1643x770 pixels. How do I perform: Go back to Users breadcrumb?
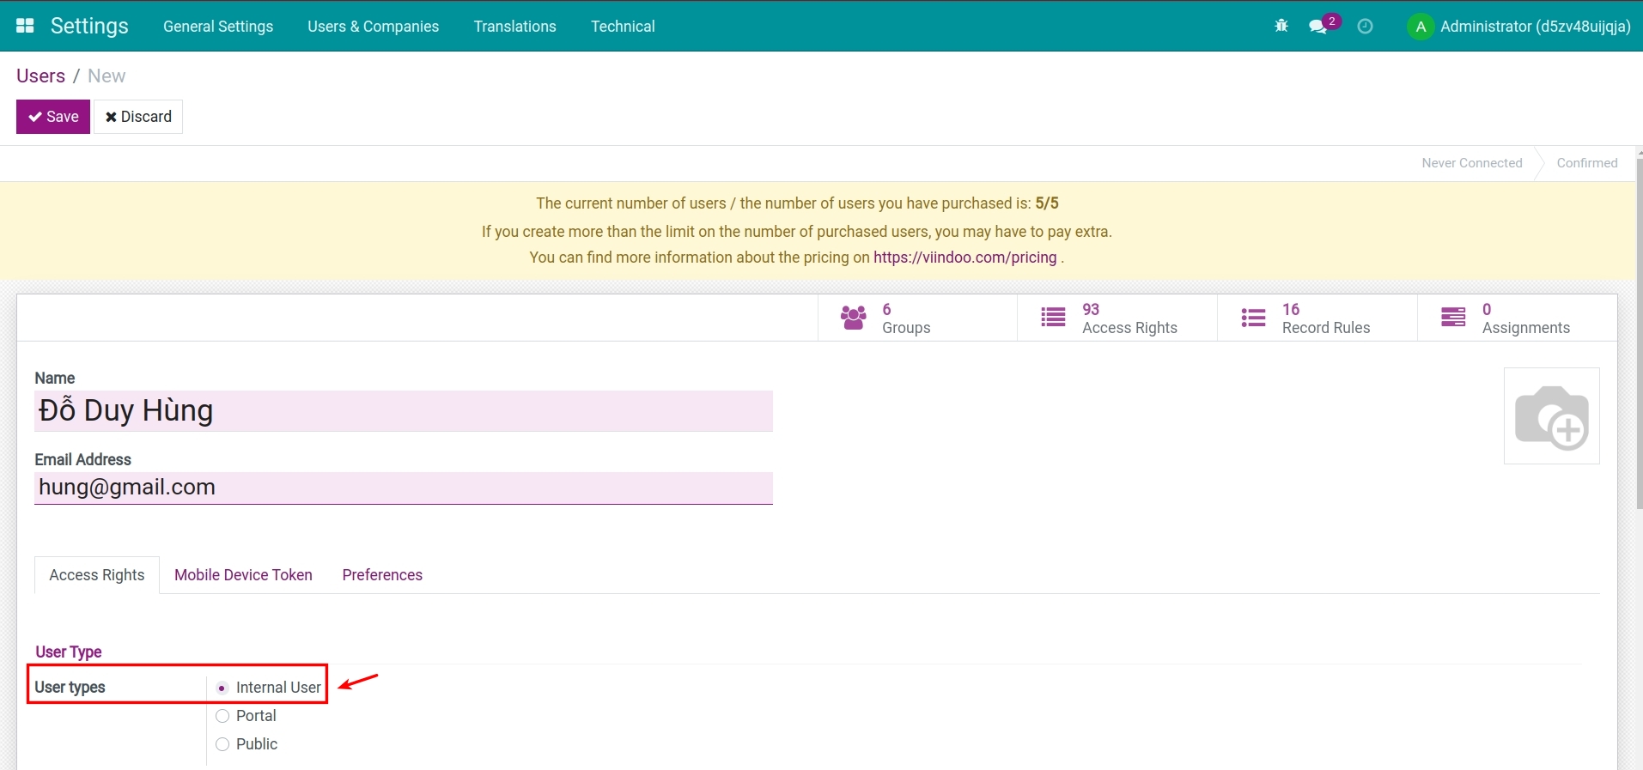click(x=40, y=76)
